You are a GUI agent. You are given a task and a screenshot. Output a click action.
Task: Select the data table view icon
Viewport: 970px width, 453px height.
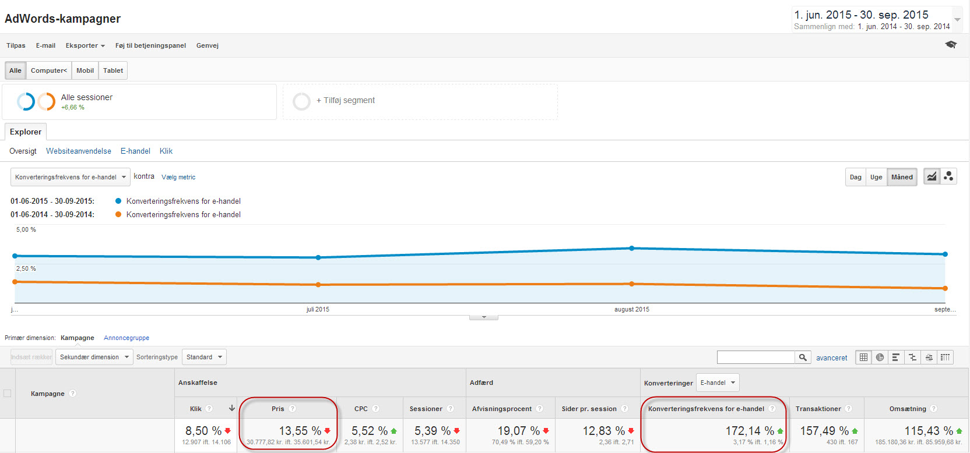coord(863,358)
